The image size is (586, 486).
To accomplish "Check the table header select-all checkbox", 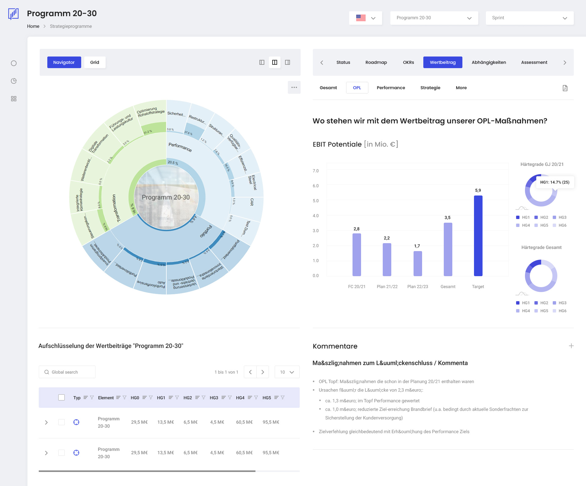I will 61,397.
